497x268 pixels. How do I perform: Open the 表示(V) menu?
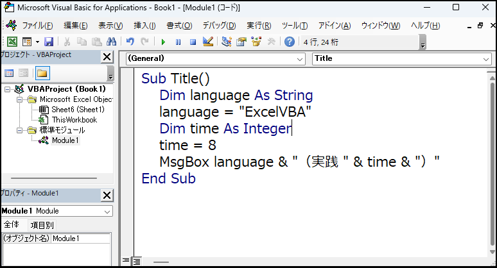(x=110, y=26)
